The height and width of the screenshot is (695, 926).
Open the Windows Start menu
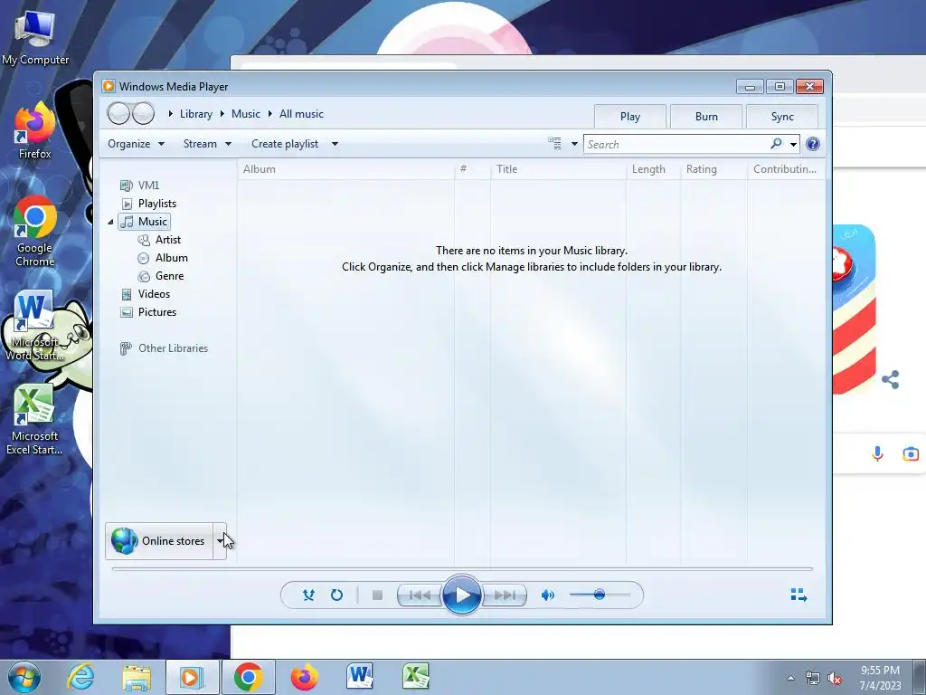point(24,677)
